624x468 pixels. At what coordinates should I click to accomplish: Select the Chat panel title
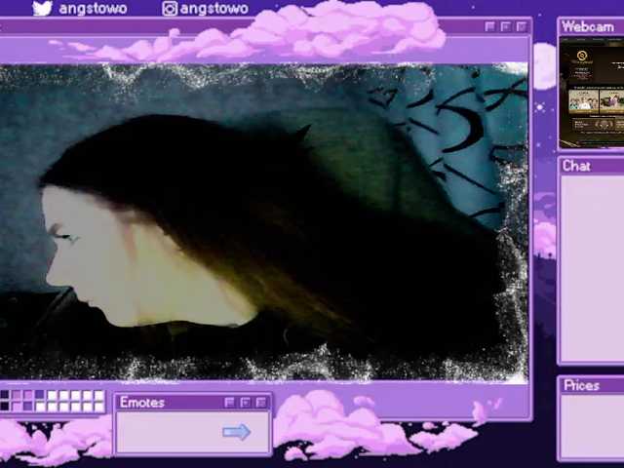(576, 166)
